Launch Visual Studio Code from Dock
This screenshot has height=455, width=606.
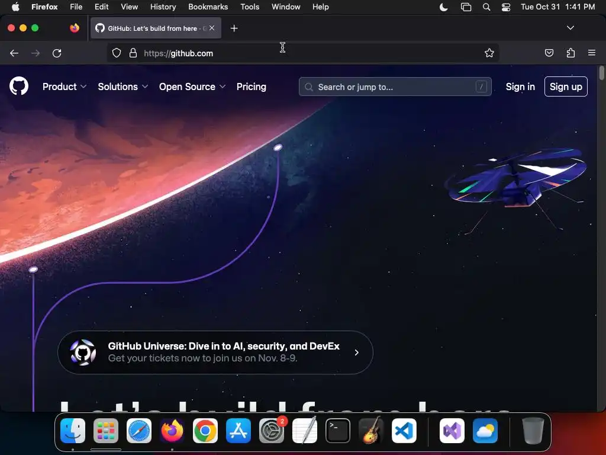(x=404, y=431)
